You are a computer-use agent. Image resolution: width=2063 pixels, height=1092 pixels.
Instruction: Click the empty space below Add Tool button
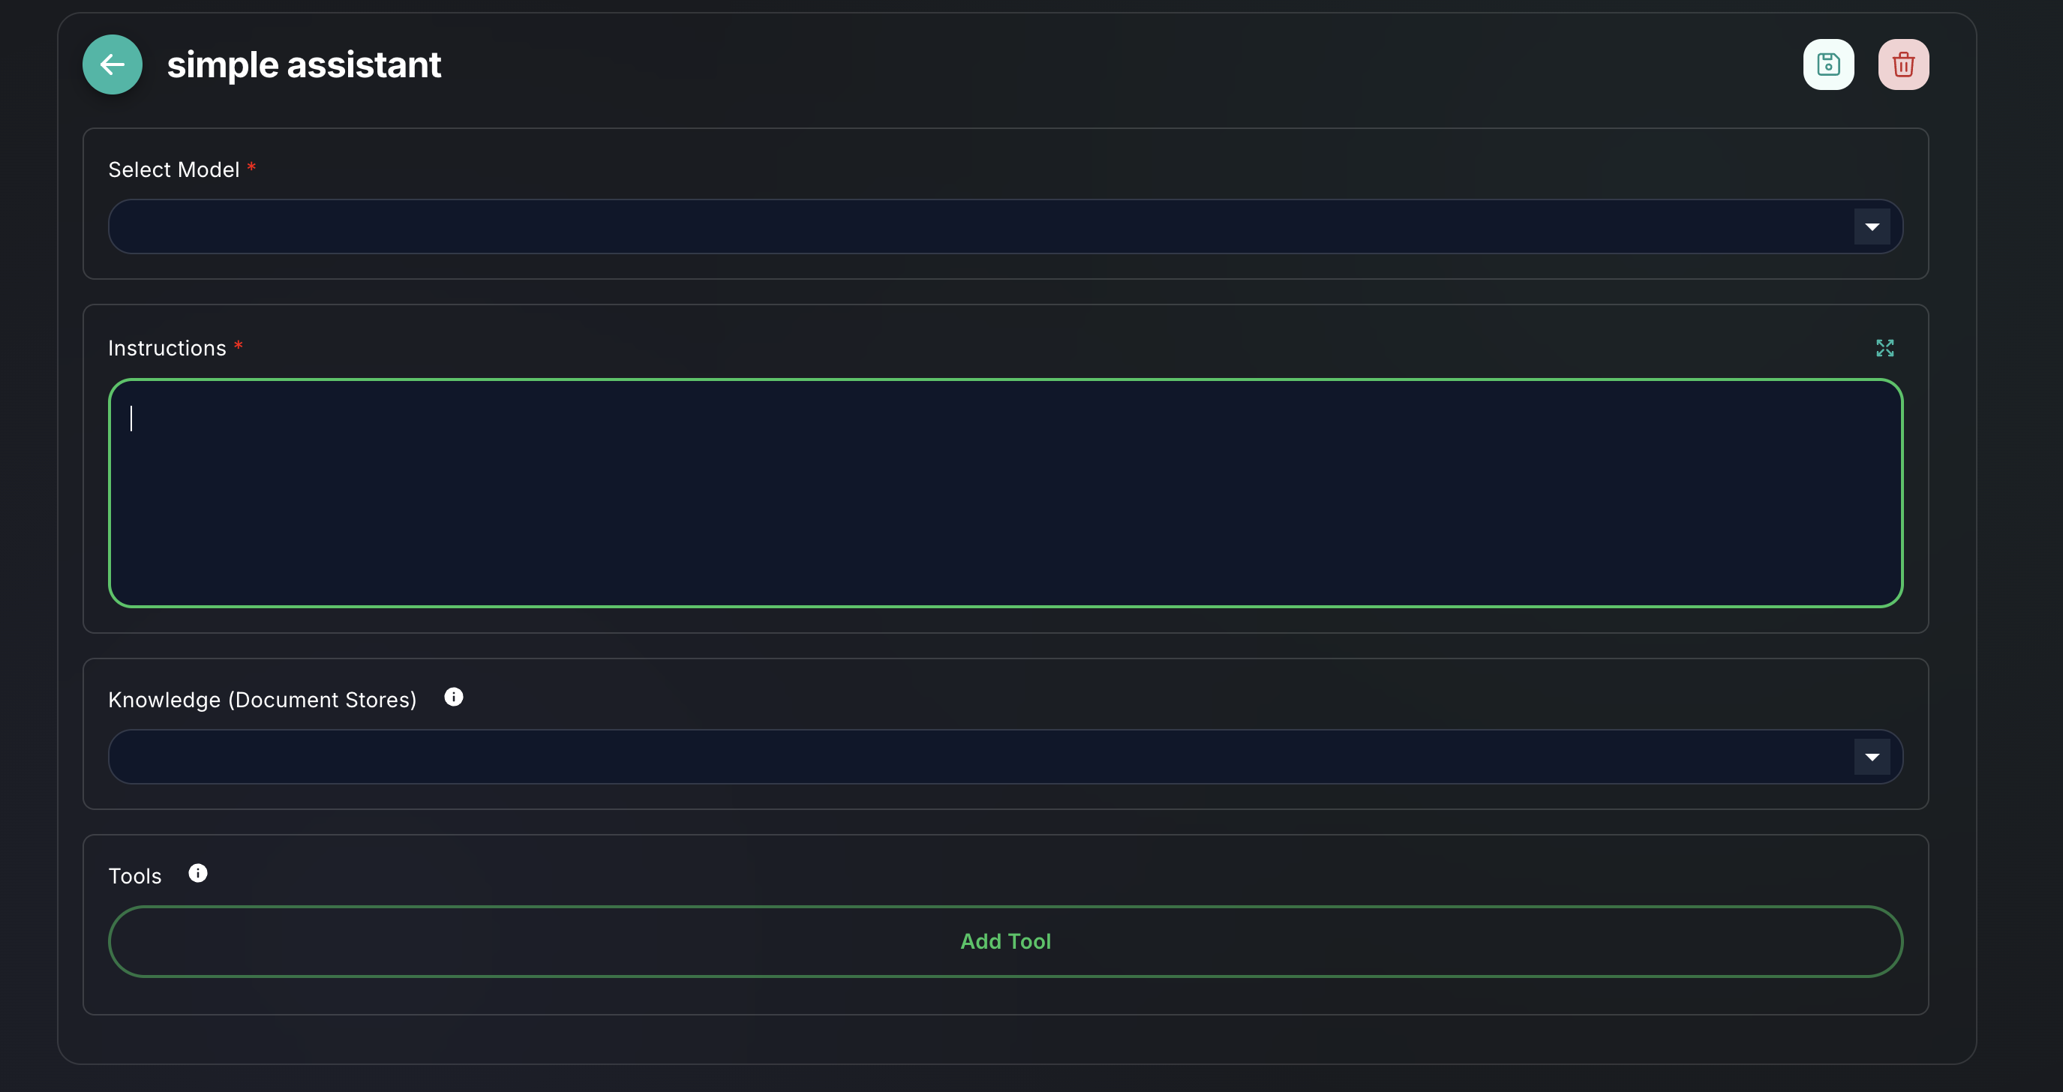point(1005,995)
